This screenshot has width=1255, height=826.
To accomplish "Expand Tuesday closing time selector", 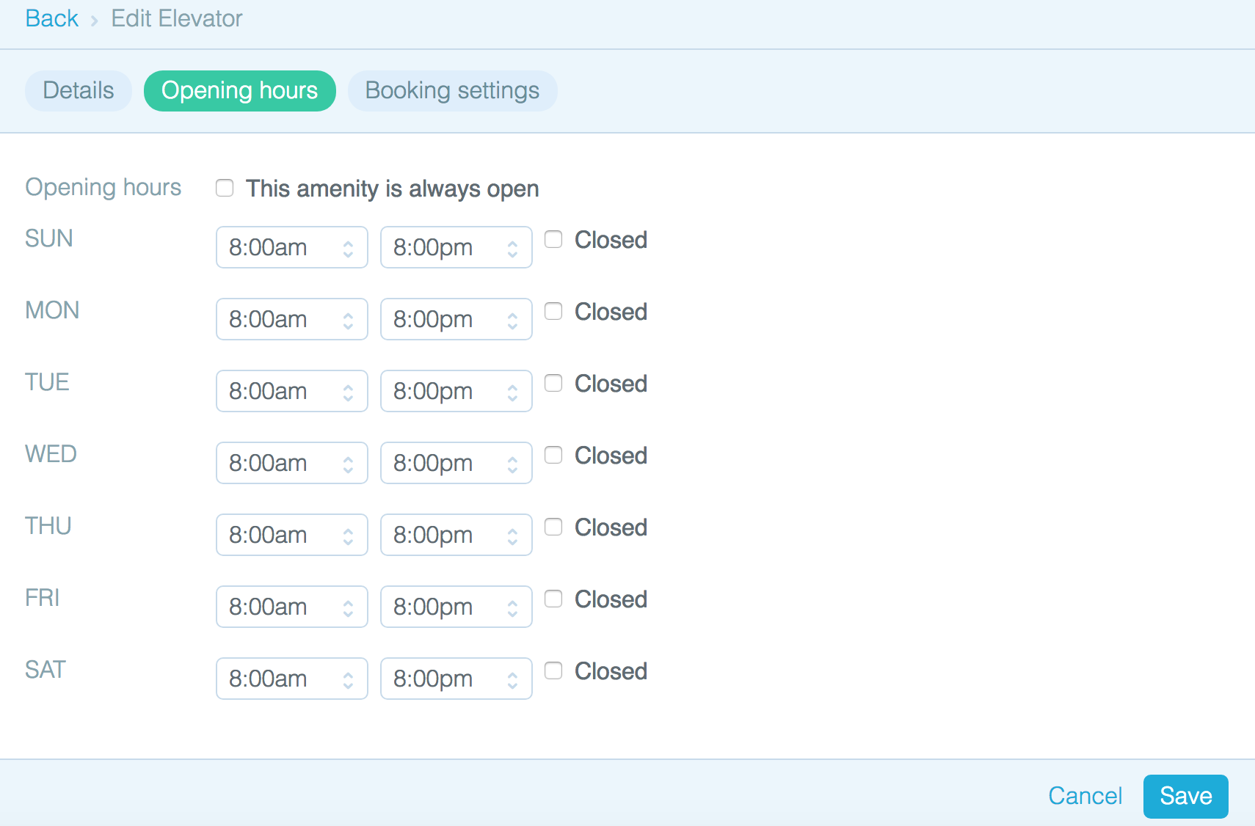I will tap(456, 391).
